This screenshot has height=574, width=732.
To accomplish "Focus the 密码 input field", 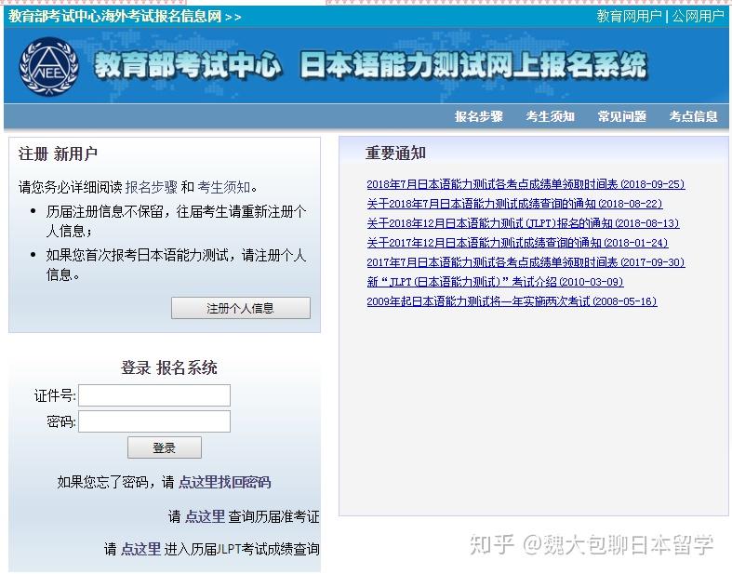I will 154,421.
